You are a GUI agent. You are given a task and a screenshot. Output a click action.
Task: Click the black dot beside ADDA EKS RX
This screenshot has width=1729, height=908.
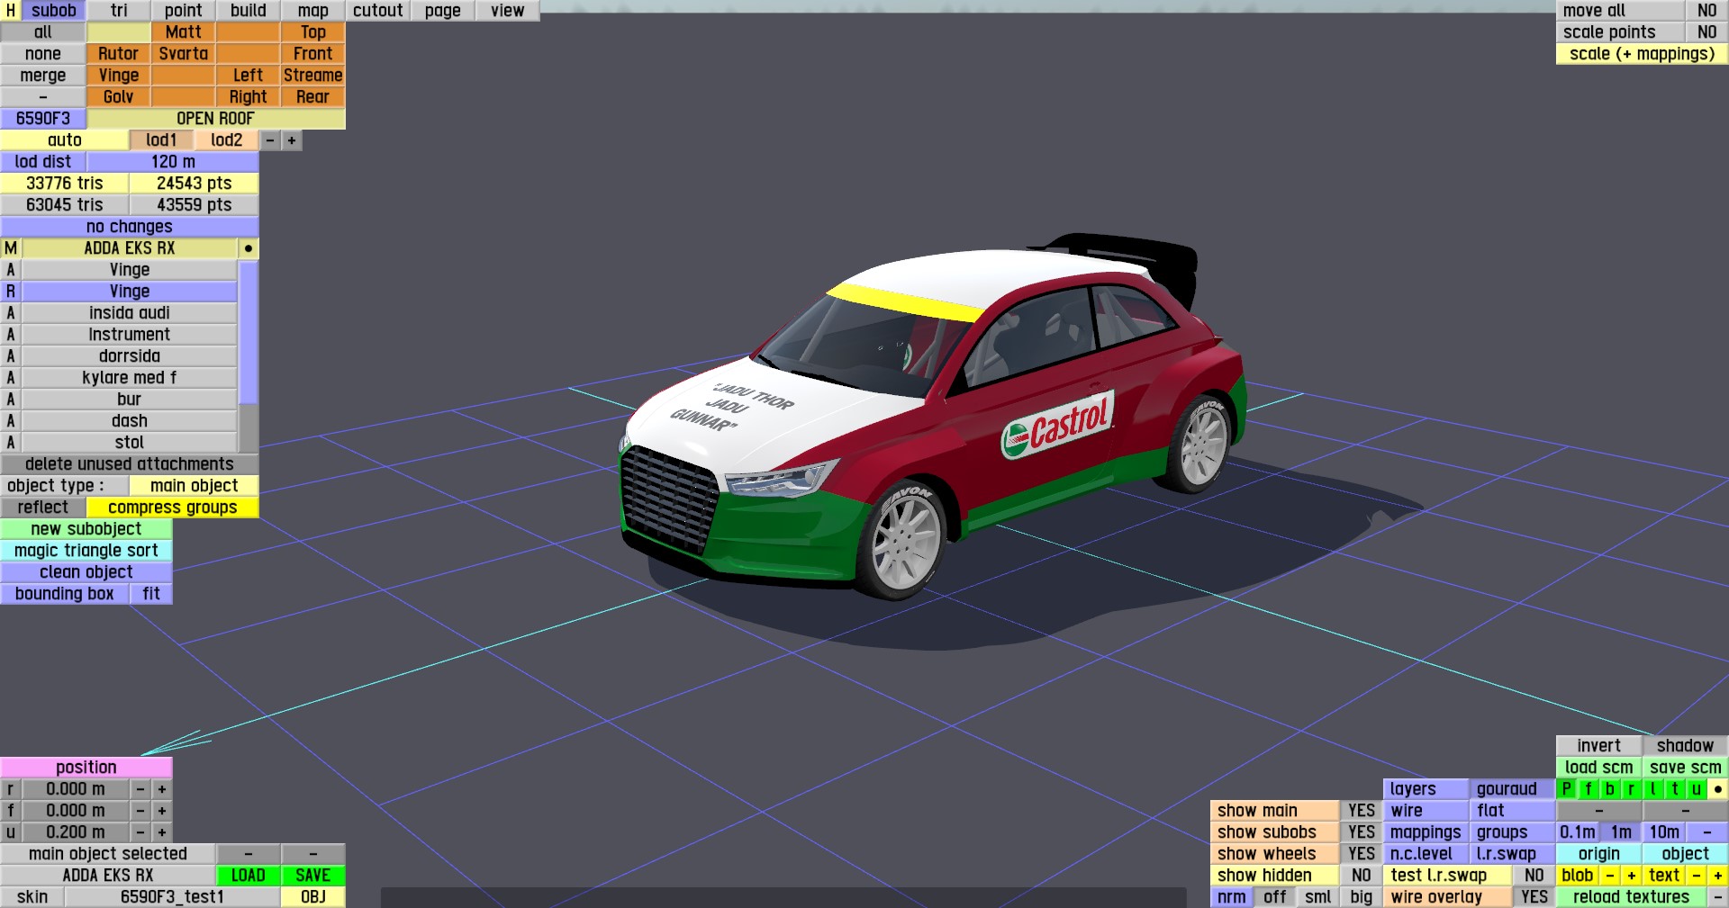249,248
